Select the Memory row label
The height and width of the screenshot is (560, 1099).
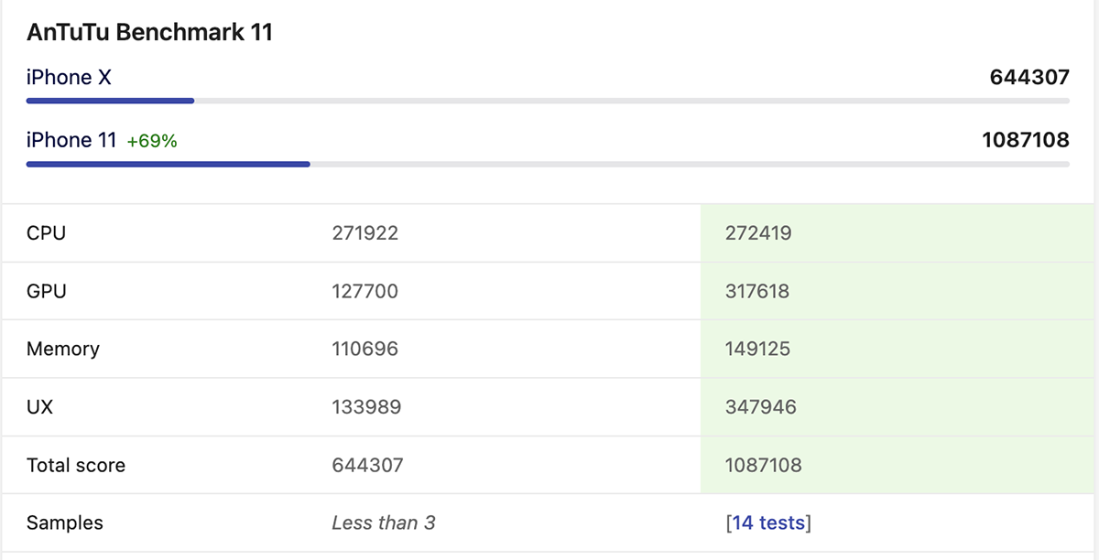point(63,349)
